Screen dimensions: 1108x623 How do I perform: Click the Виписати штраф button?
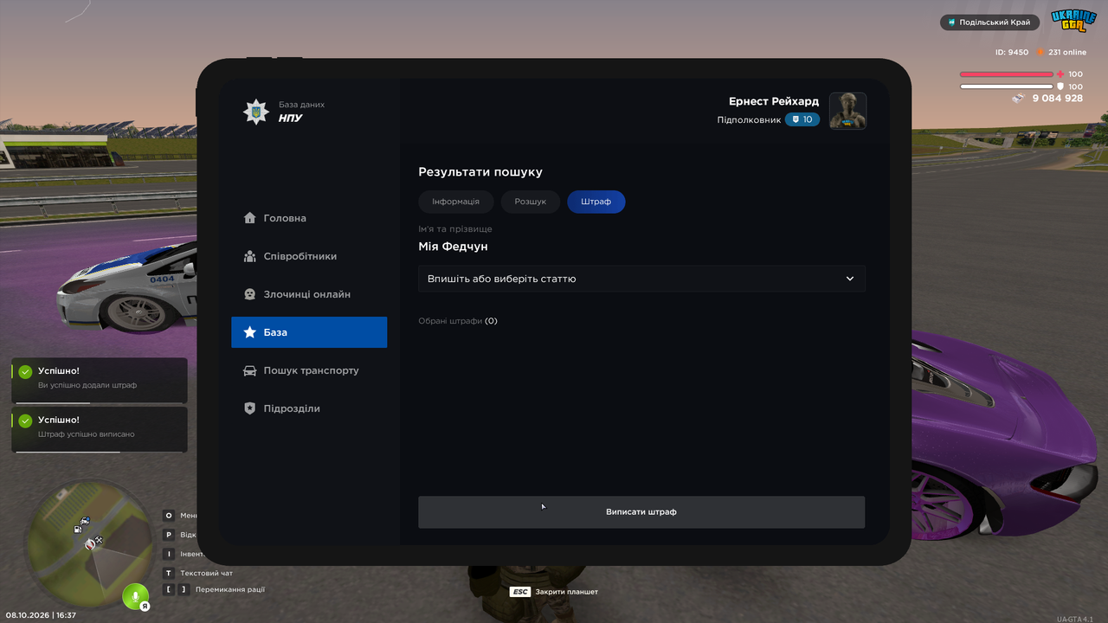coord(641,511)
